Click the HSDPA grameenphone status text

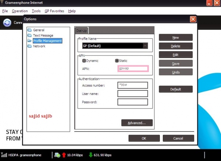click(x=25, y=155)
